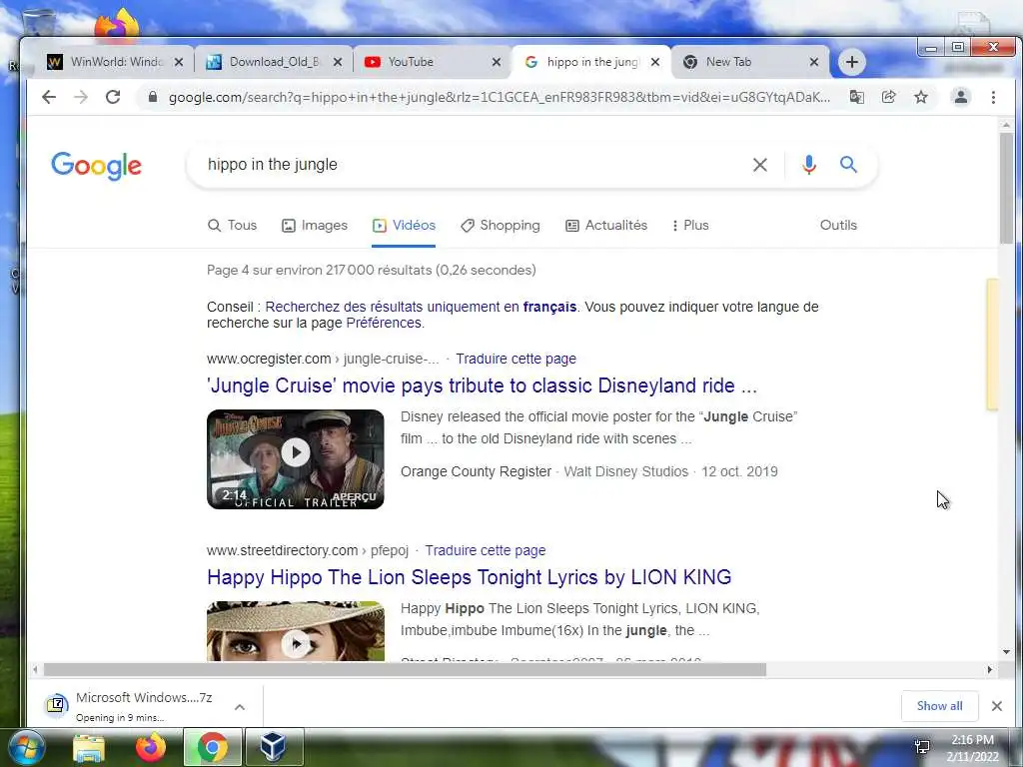The width and height of the screenshot is (1023, 767).
Task: Play the Happy Hippo video thumbnail
Action: pos(296,631)
